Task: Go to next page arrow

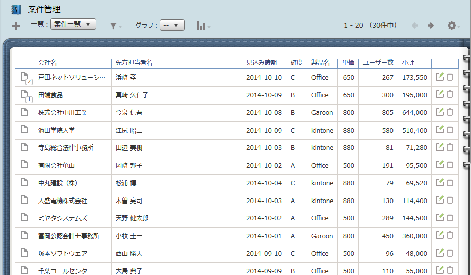Action: [x=430, y=26]
